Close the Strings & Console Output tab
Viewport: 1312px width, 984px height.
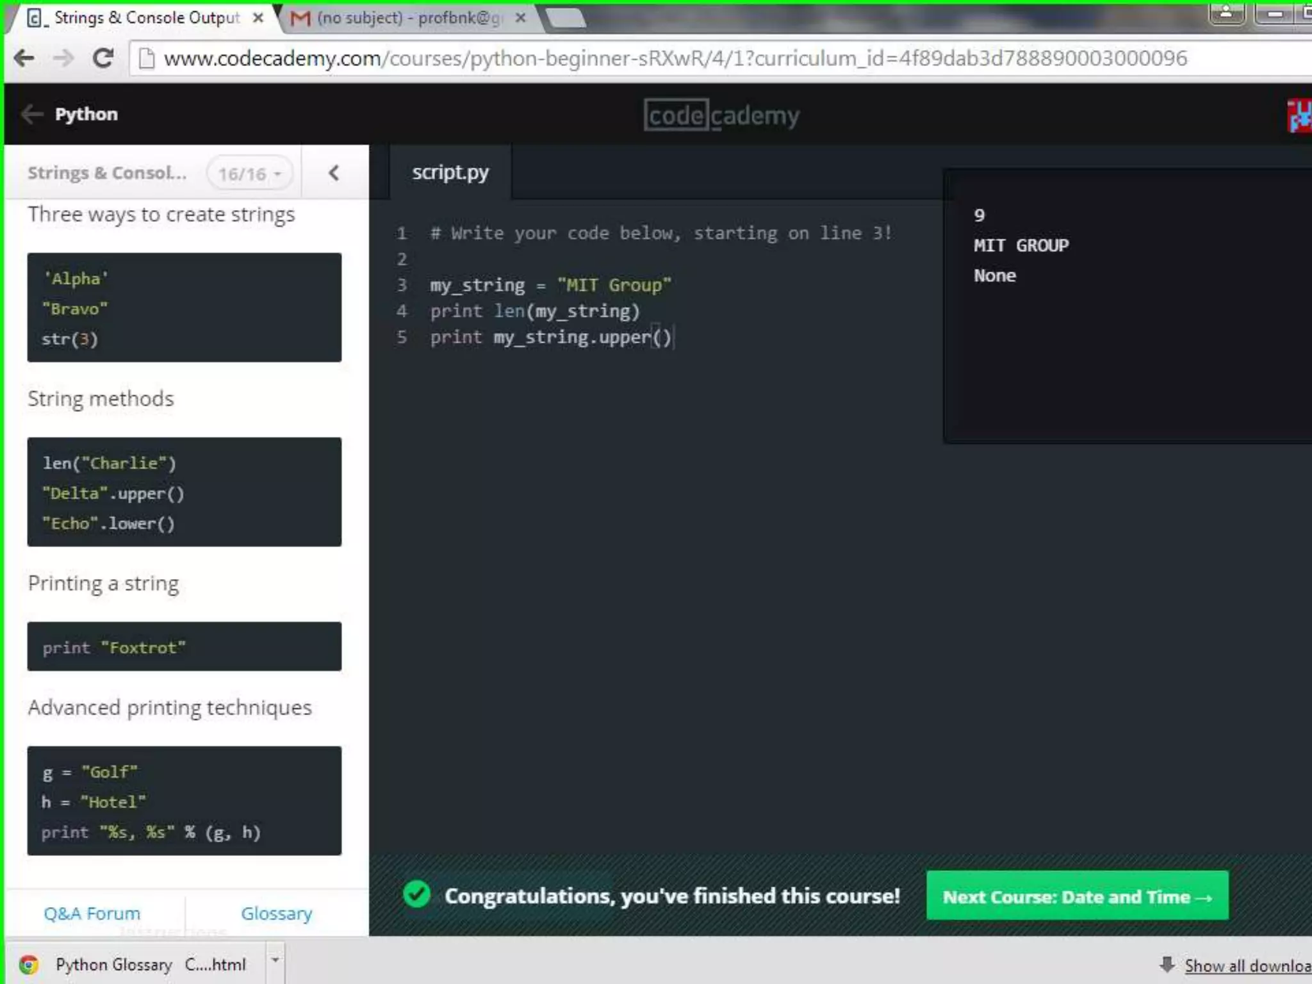tap(258, 18)
